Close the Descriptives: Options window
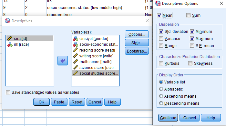Viewport: 226px width, 126px height. click(221, 3)
